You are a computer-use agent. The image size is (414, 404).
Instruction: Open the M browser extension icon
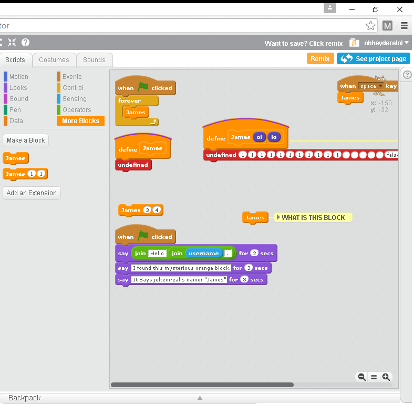(387, 26)
